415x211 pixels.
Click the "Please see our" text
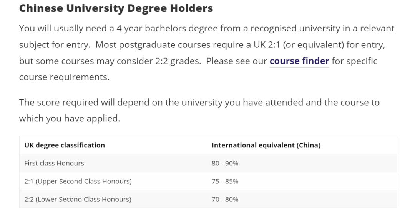[x=236, y=61]
